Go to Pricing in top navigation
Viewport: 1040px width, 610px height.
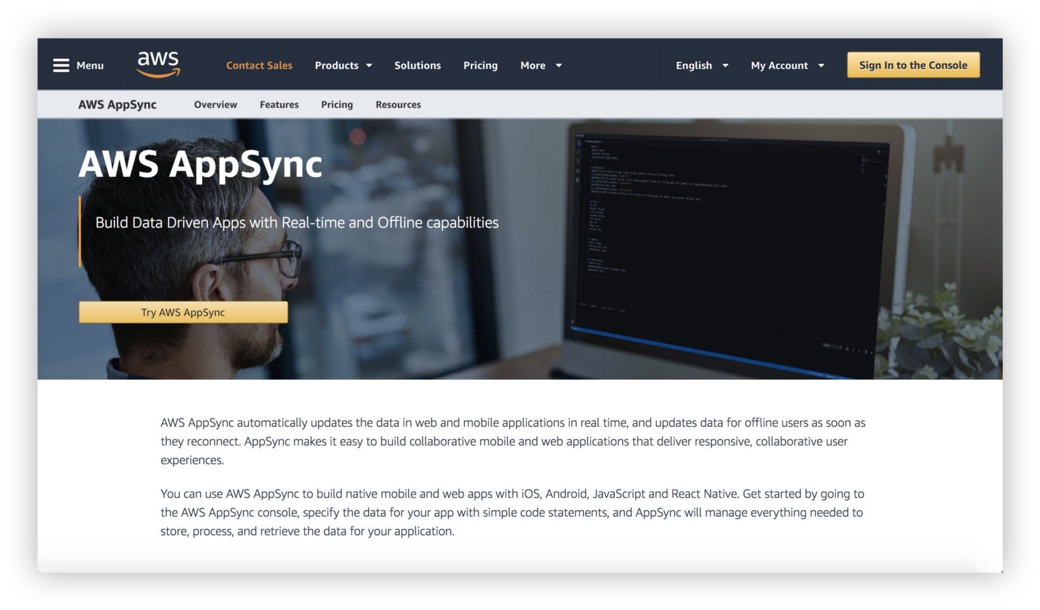pos(480,65)
